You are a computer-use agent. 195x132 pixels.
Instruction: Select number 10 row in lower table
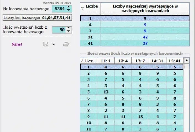click(132, 123)
